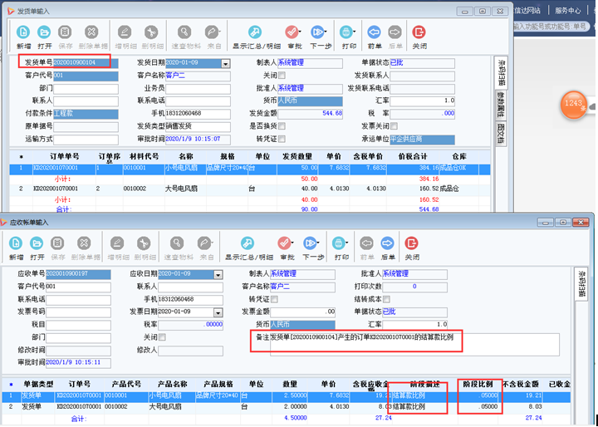Click 增明细 icon in 发货单输入 toolbar
This screenshot has height=427, width=598.
tap(125, 32)
